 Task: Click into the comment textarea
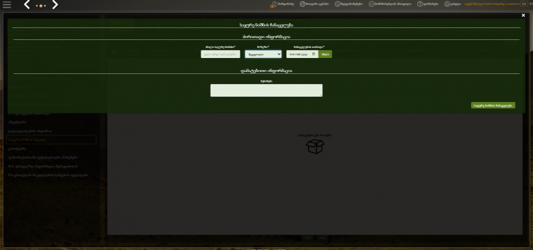point(266,91)
